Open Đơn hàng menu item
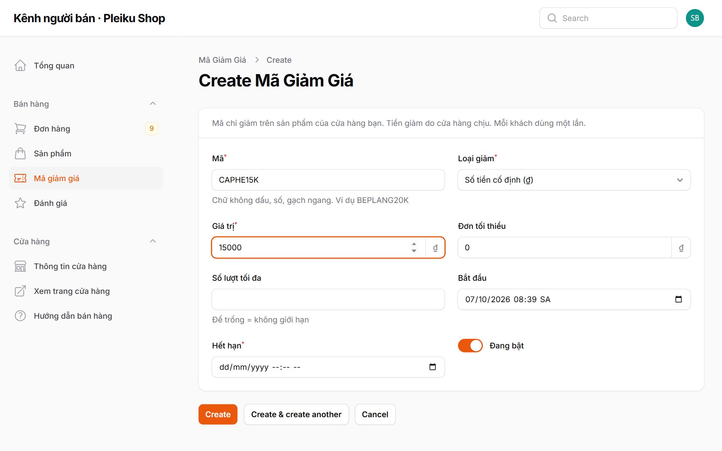 click(86, 129)
